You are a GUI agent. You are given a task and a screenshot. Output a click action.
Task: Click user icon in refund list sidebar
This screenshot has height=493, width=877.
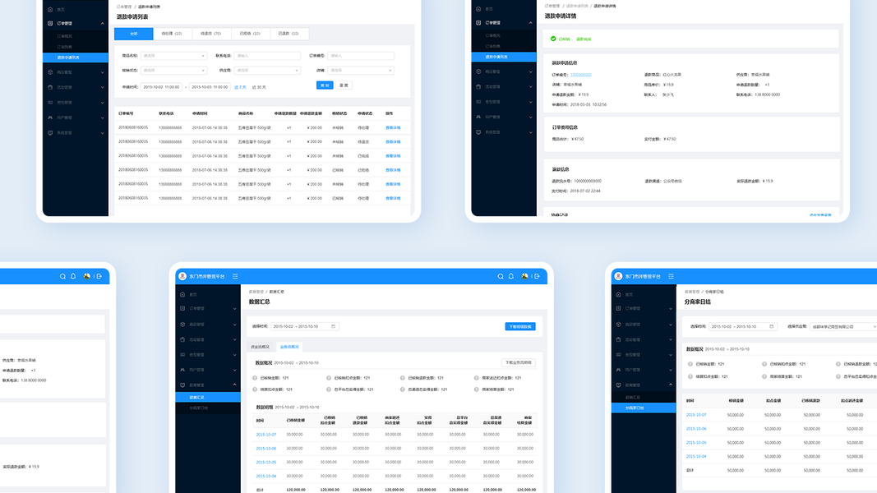(50, 117)
